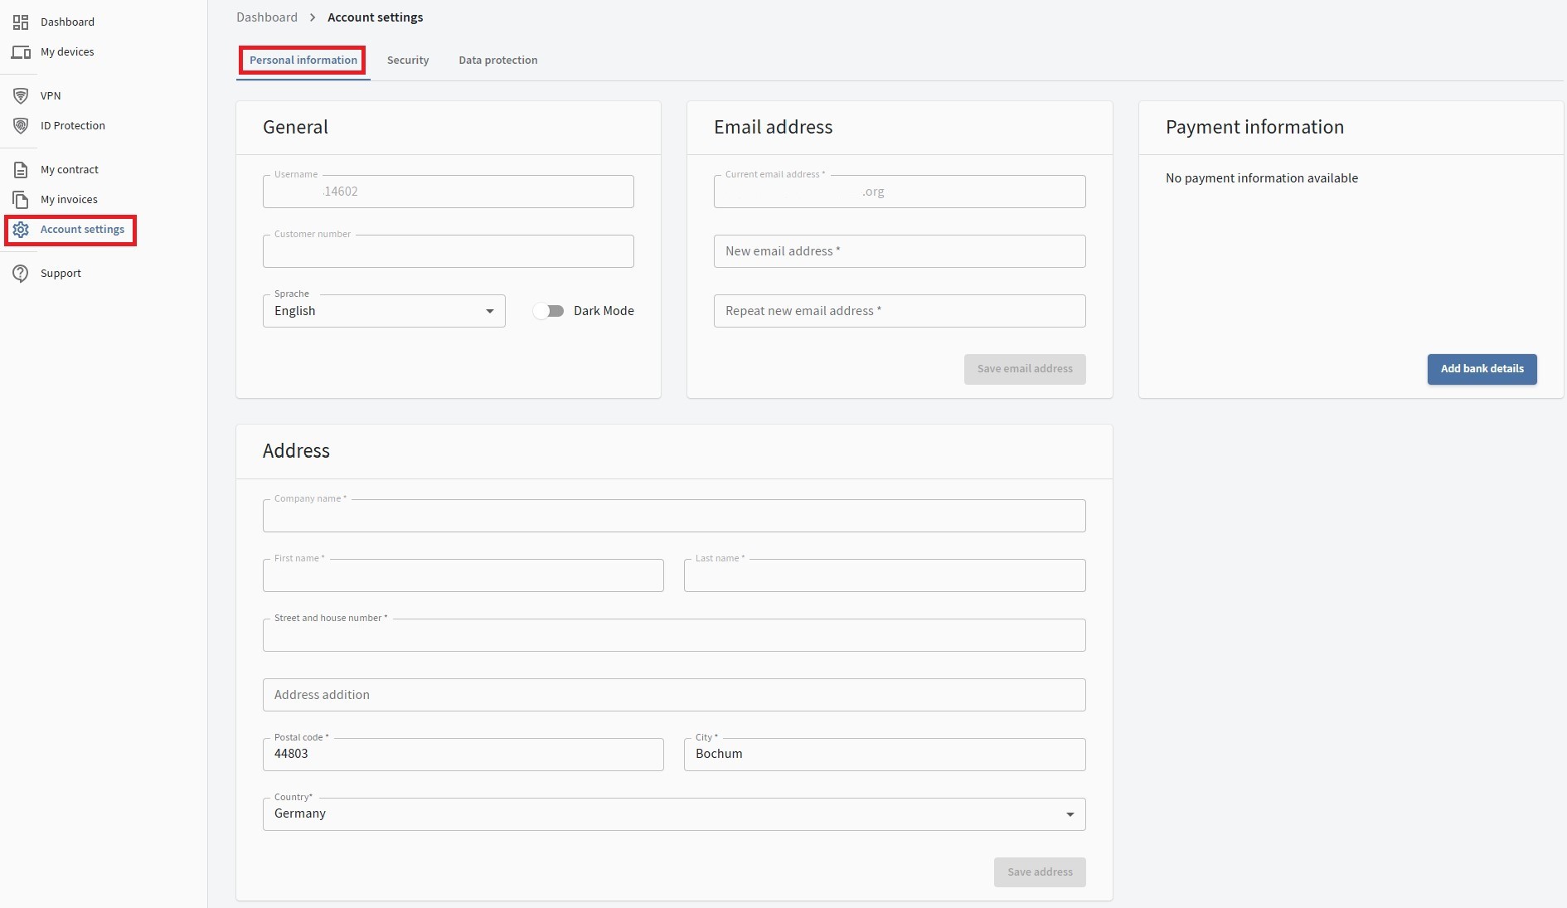Focus the Repeat new email address field
The image size is (1567, 908).
pyautogui.click(x=899, y=311)
